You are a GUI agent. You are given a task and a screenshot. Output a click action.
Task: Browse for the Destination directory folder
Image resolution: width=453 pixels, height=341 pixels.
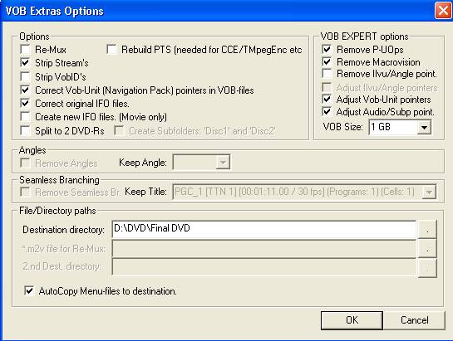click(427, 229)
